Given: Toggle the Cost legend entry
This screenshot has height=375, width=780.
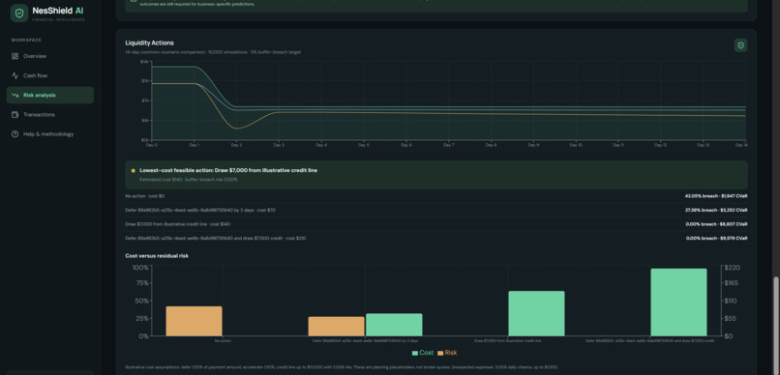Looking at the screenshot, I should (422, 353).
